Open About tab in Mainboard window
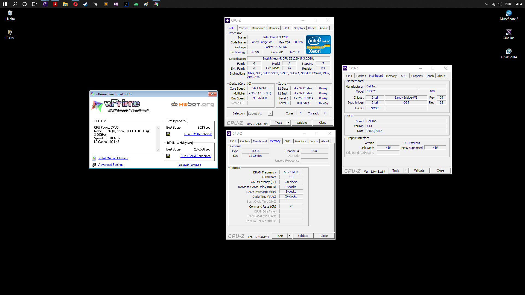Screen dimensions: 525x295 coord(441,76)
